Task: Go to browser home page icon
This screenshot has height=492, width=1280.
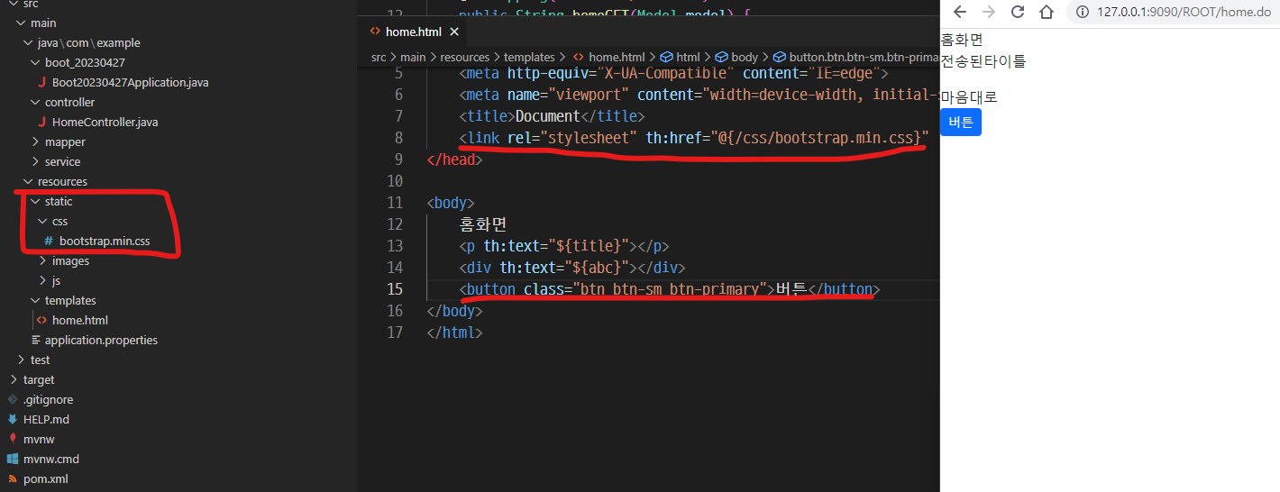Action: coord(1047,12)
